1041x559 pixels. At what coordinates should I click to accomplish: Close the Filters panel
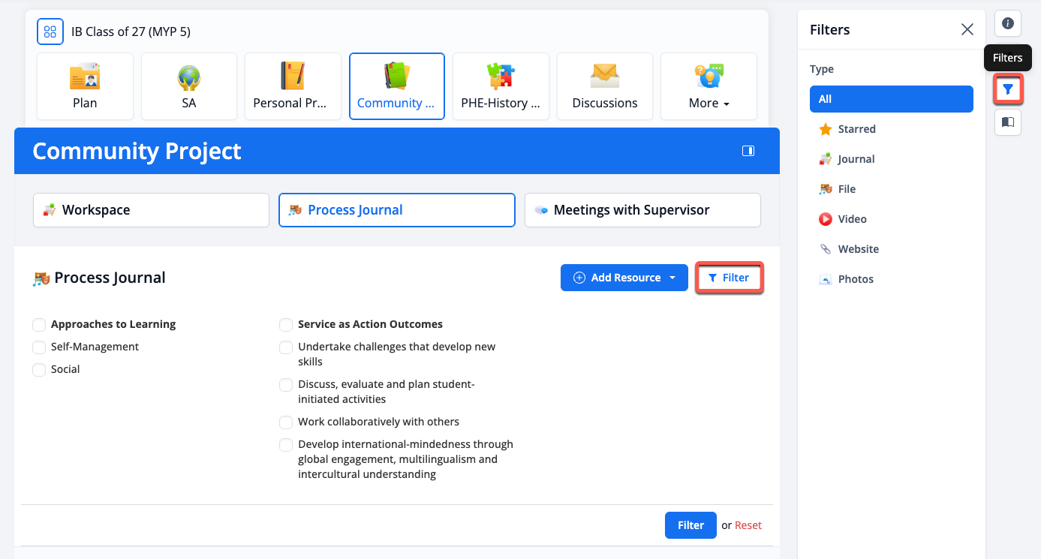tap(967, 30)
